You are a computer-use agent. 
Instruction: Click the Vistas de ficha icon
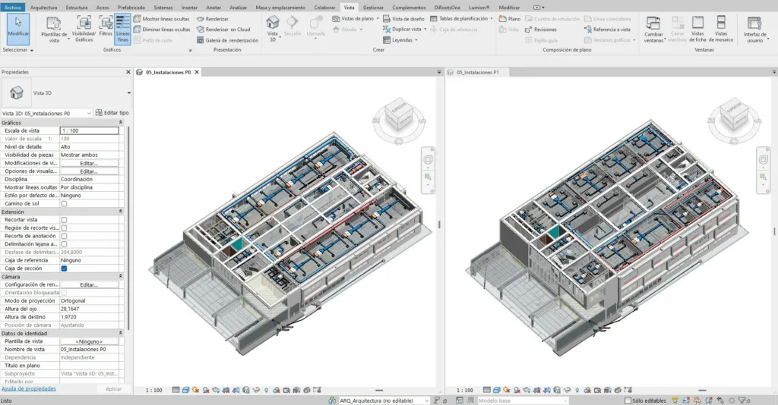coord(697,24)
